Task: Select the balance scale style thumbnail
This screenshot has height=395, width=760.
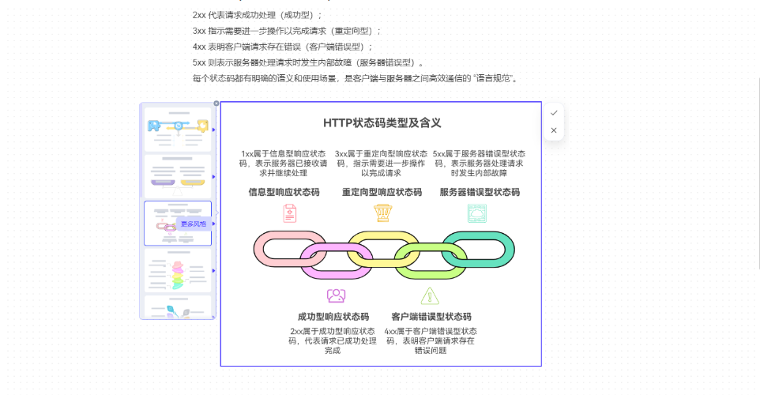Action: pyautogui.click(x=177, y=175)
